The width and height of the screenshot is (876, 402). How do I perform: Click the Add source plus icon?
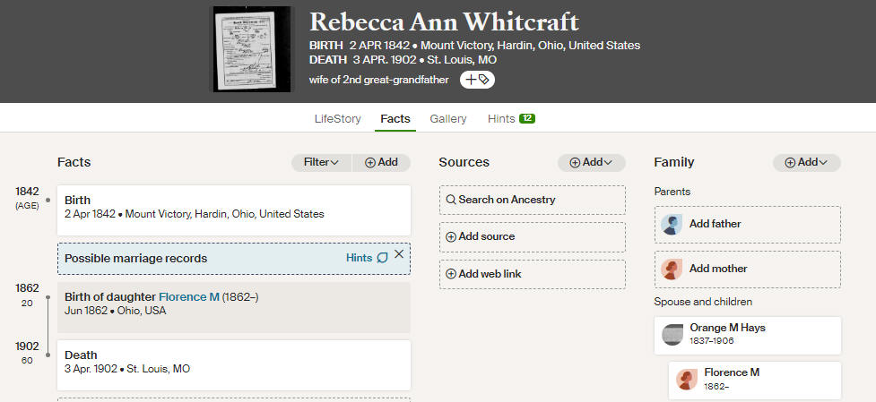click(451, 237)
